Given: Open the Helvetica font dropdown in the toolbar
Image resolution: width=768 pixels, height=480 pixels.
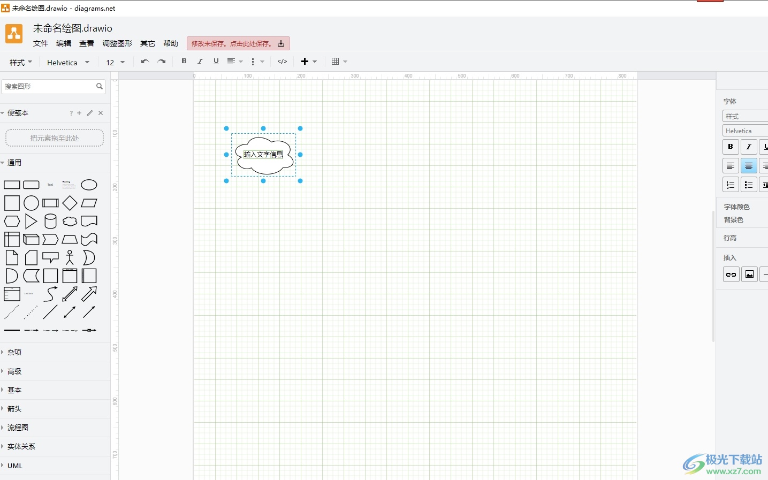Looking at the screenshot, I should tap(68, 62).
